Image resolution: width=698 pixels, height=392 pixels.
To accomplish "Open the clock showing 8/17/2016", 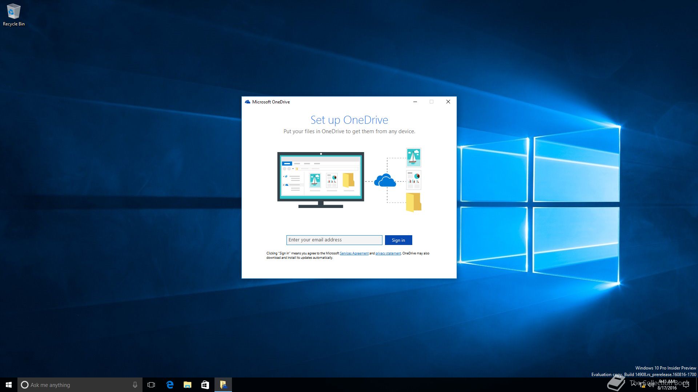I will click(x=667, y=385).
